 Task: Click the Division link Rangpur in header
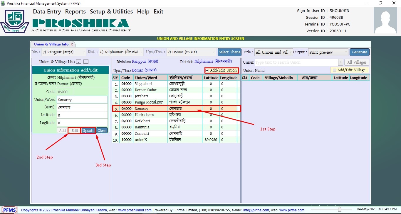pyautogui.click(x=145, y=62)
